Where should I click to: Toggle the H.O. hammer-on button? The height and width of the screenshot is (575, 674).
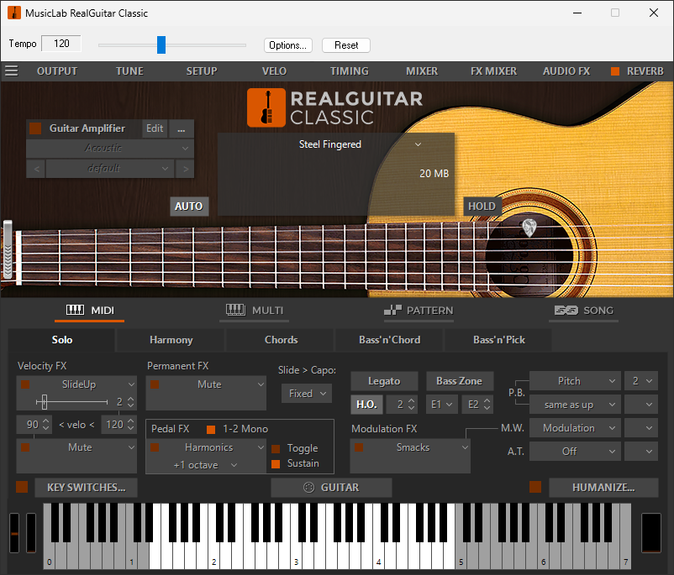click(x=366, y=405)
